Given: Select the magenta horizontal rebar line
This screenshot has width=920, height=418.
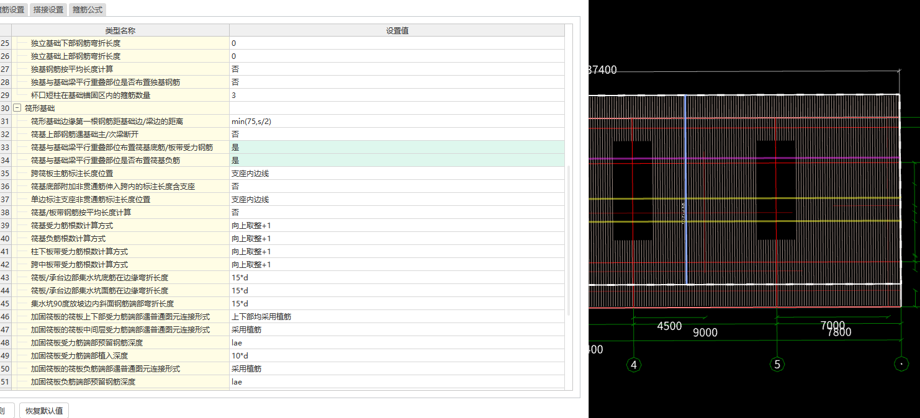Looking at the screenshot, I should [744, 159].
